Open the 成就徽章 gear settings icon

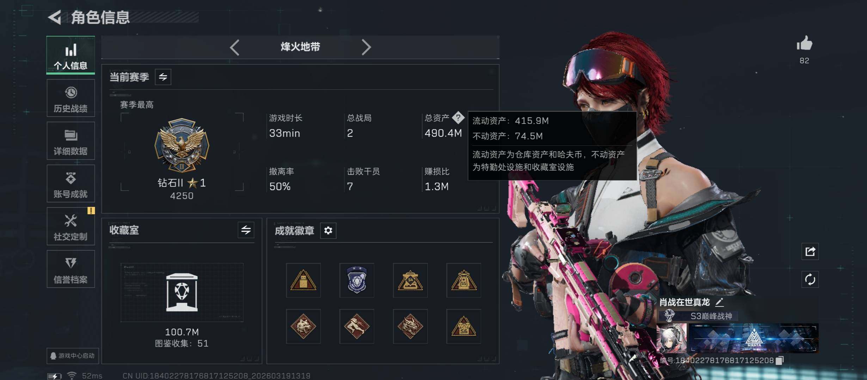[x=328, y=230]
